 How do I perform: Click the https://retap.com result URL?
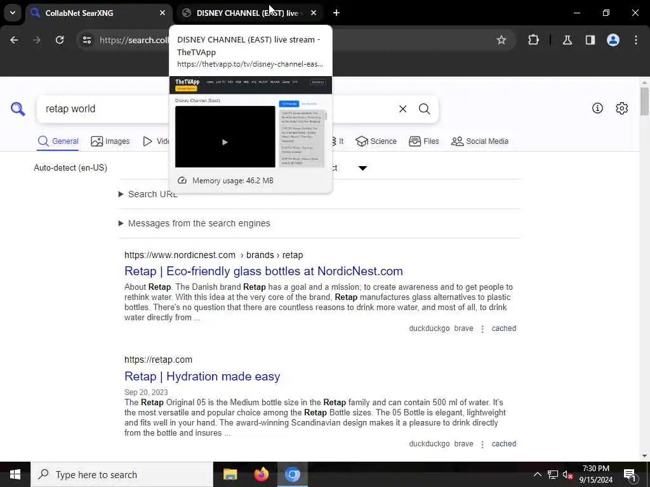(x=158, y=360)
